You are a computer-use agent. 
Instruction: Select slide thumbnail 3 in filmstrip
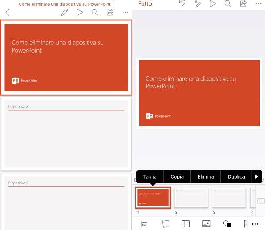coord(229,198)
